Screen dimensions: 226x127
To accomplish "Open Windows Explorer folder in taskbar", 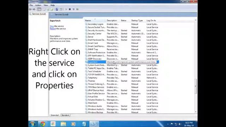I will [x=63, y=124].
